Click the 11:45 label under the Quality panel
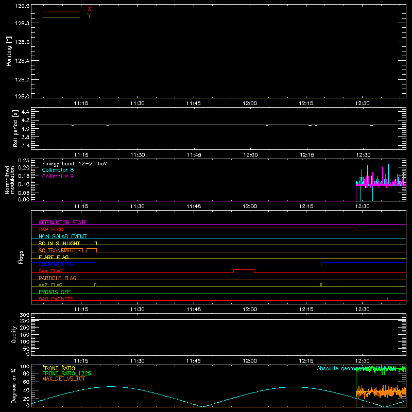The height and width of the screenshot is (412, 412). point(194,361)
